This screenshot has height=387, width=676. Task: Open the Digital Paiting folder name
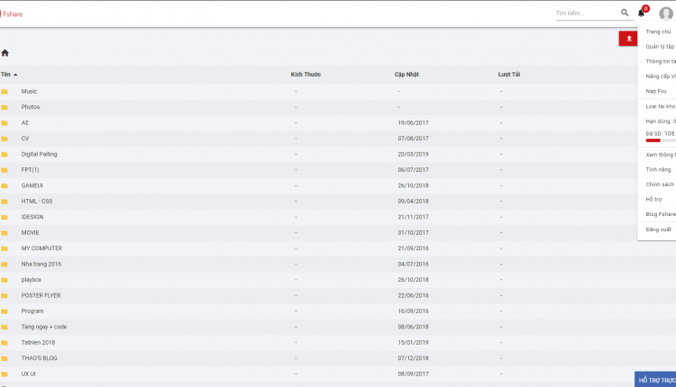(40, 154)
